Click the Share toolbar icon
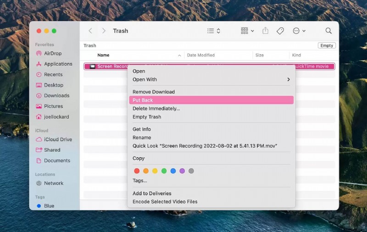This screenshot has height=232, width=367. pos(265,31)
